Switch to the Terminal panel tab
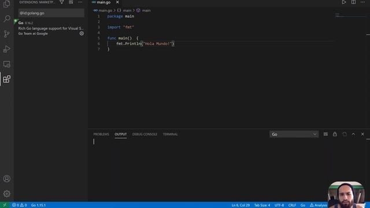Image resolution: width=370 pixels, height=208 pixels. point(170,134)
